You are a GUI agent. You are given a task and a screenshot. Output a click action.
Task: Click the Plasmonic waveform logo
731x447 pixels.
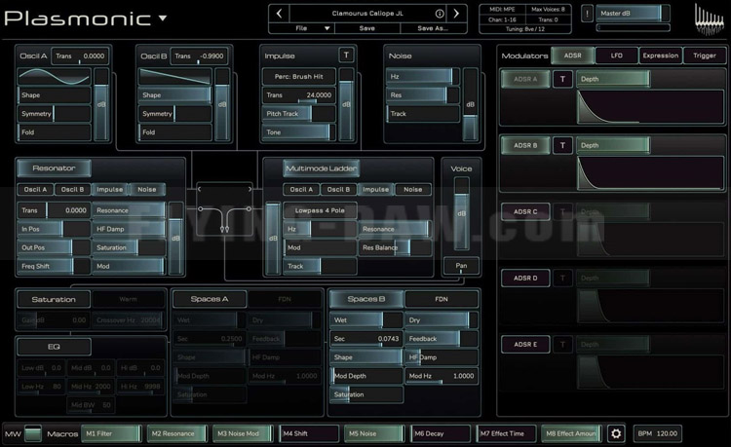point(710,19)
